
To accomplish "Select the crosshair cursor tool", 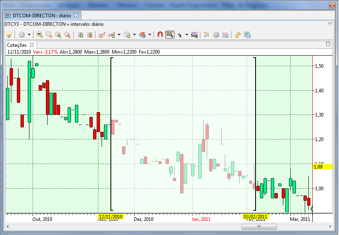I will 179,35.
